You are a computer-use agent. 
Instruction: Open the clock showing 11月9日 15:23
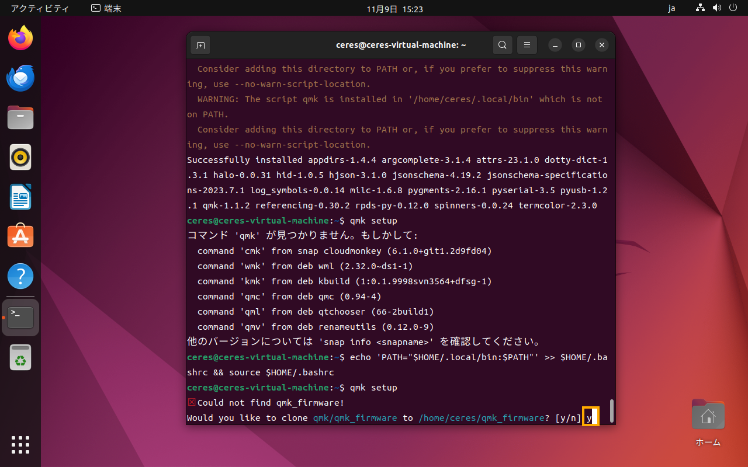tap(394, 9)
